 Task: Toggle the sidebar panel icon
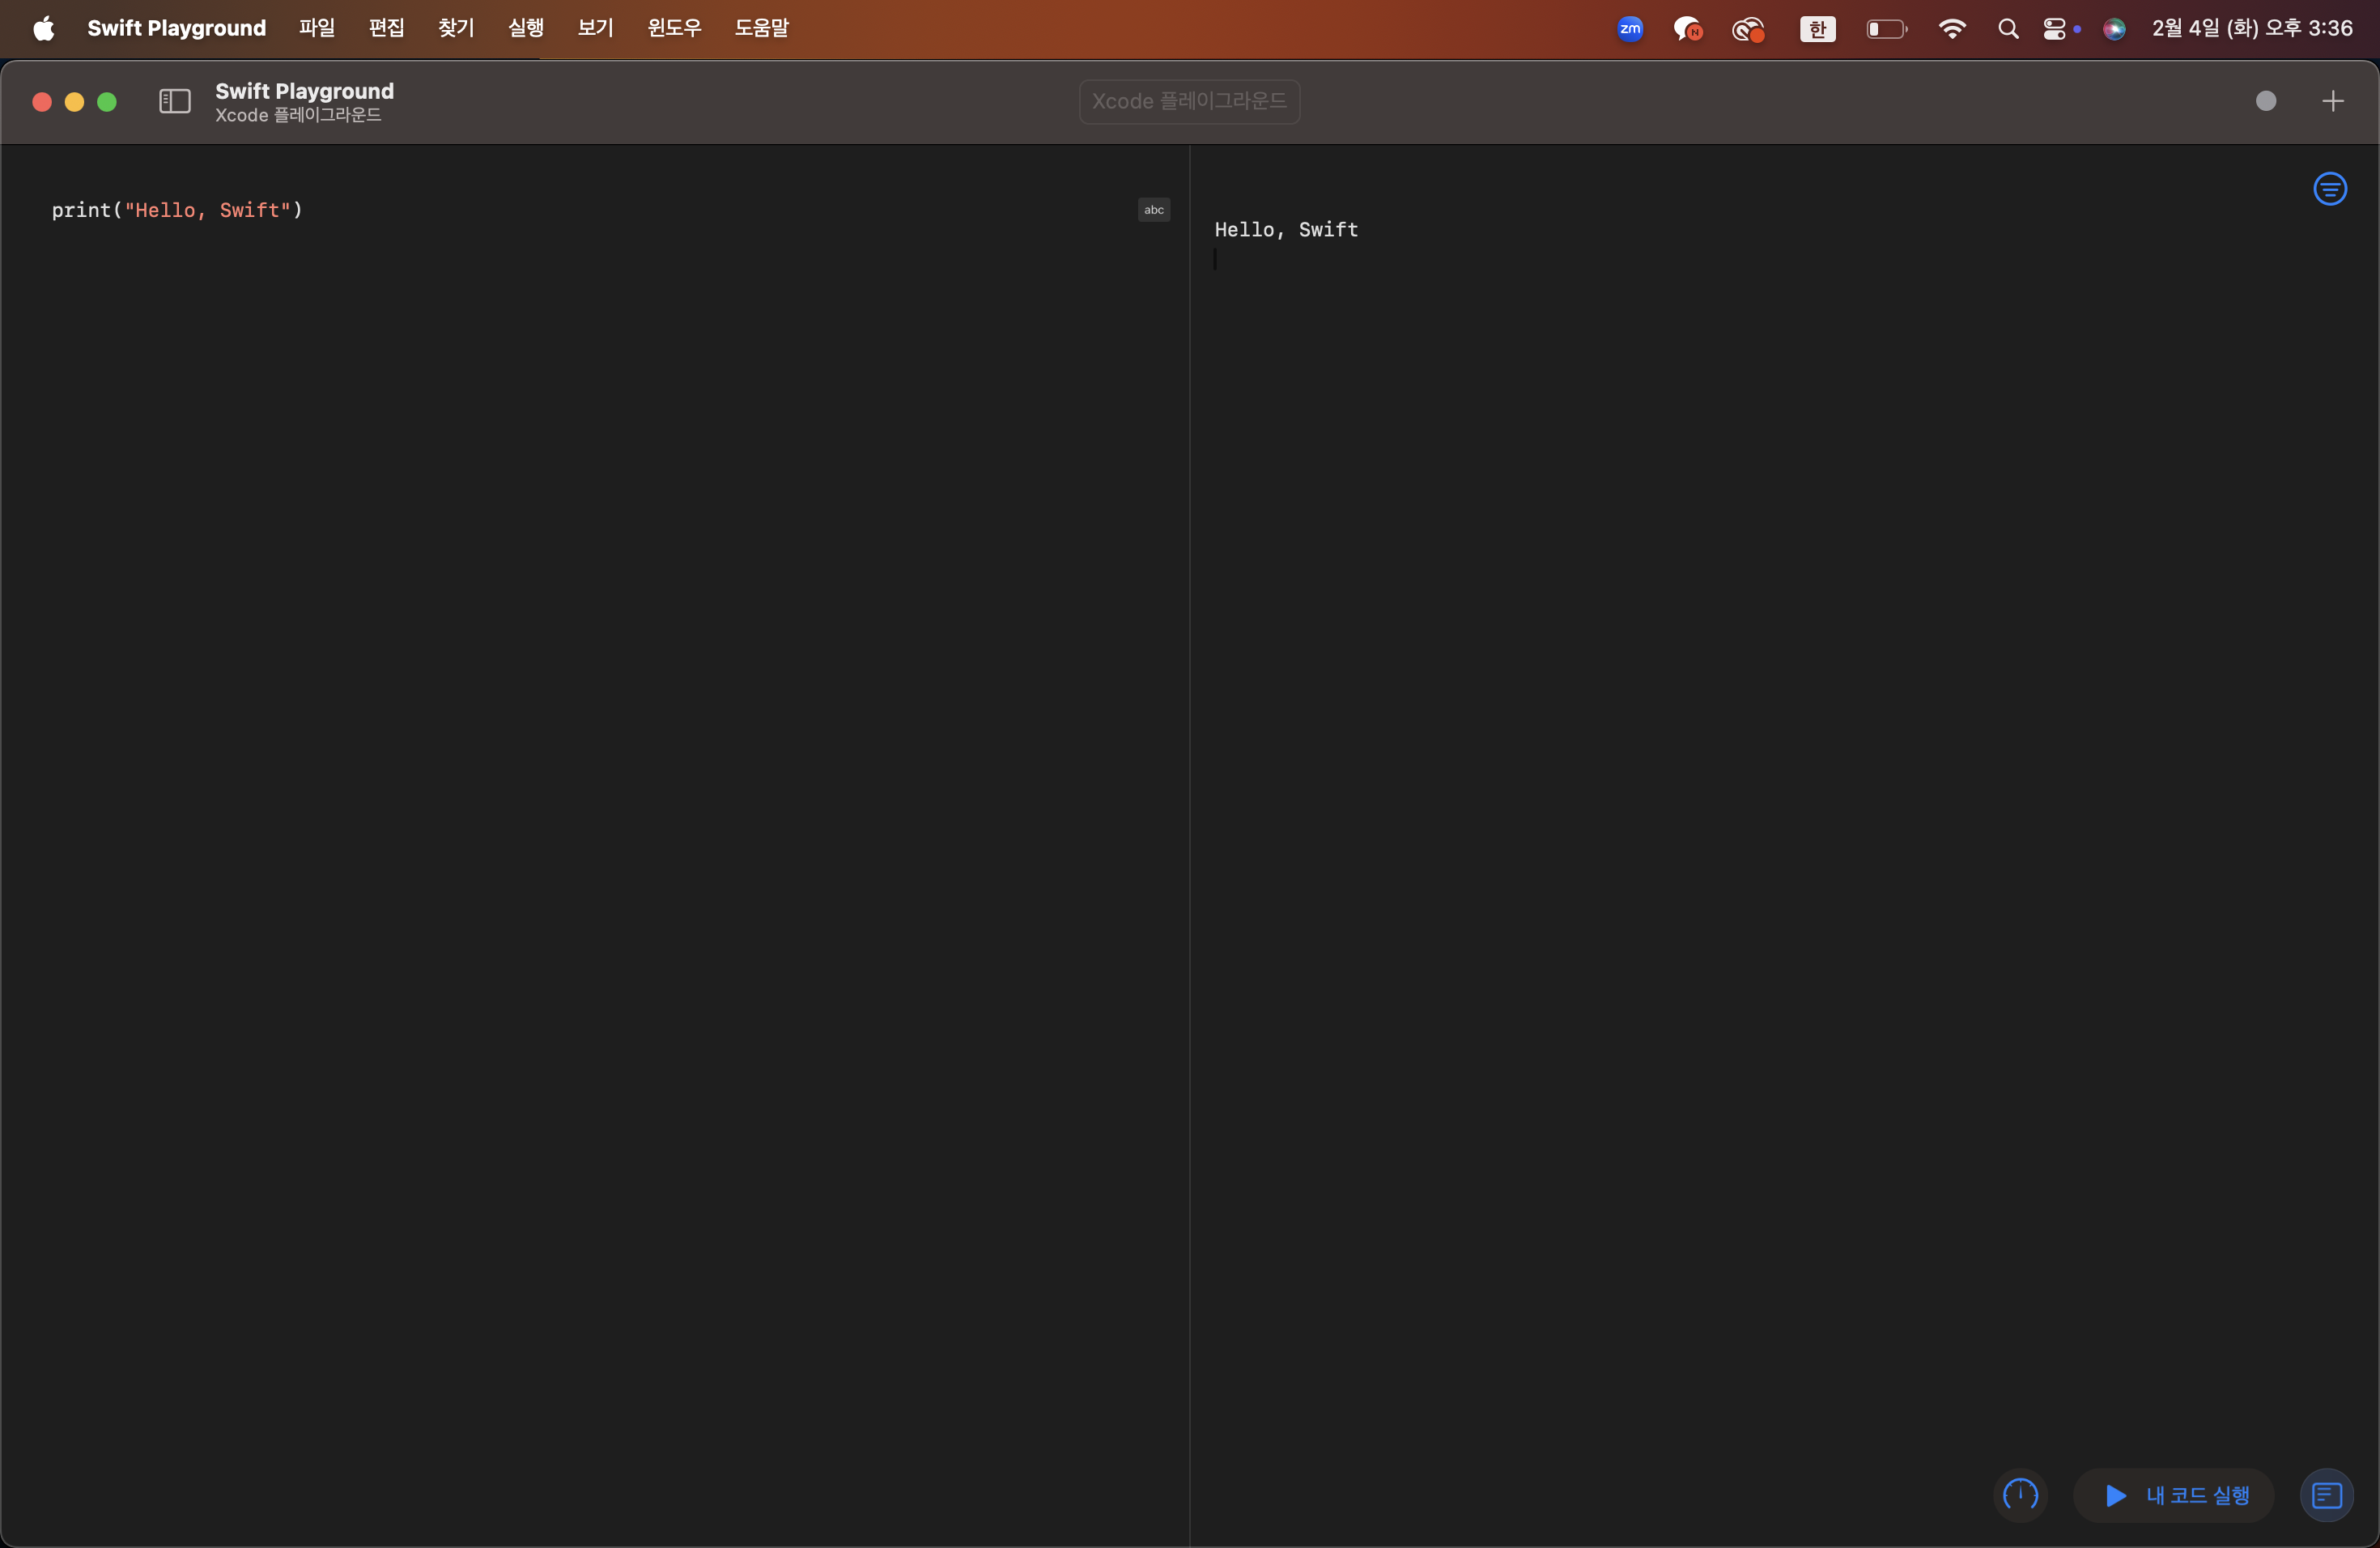coord(175,101)
